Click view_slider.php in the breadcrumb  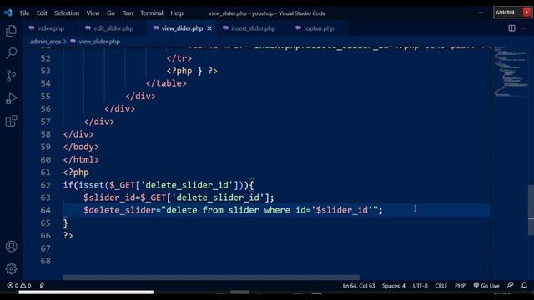(x=99, y=42)
